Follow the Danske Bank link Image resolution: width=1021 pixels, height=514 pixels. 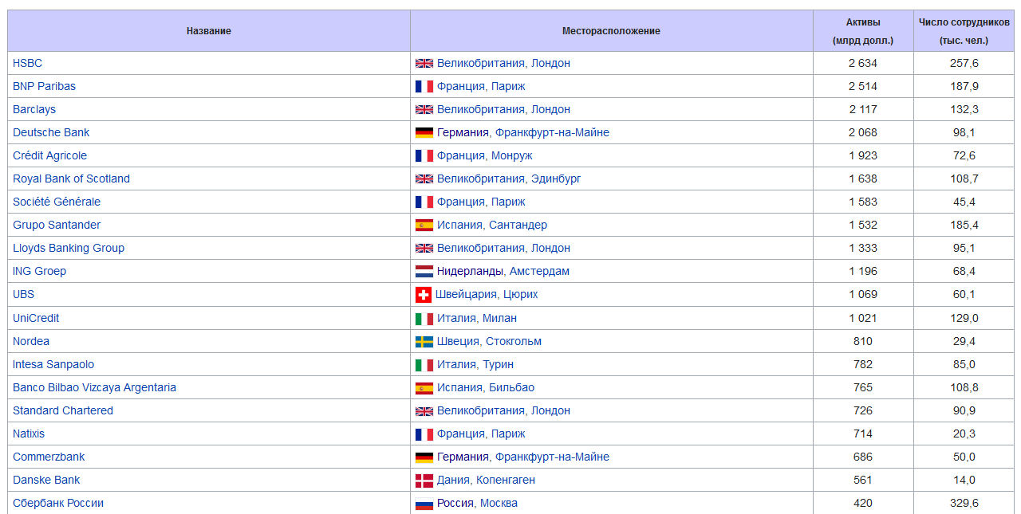pos(46,480)
